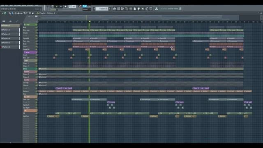Select Pattern 5 in the picker
Image resolution: width=263 pixels, height=148 pixels.
click(10, 43)
